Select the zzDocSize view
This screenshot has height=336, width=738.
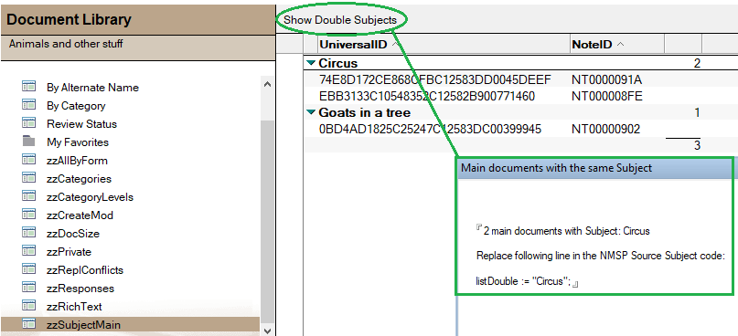pyautogui.click(x=73, y=234)
